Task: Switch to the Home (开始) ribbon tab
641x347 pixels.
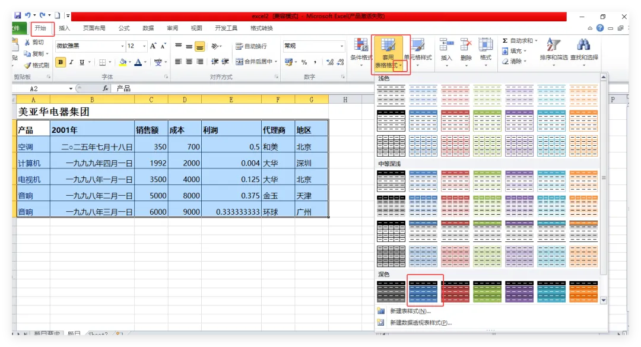Action: (40, 28)
